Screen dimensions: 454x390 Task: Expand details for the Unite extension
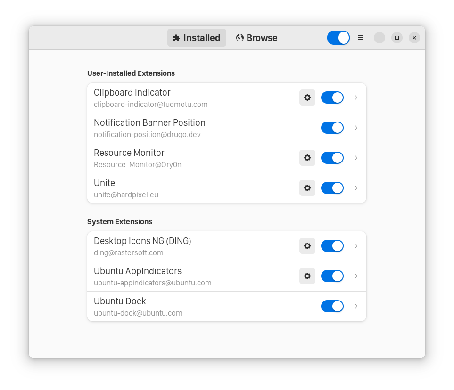click(x=356, y=188)
